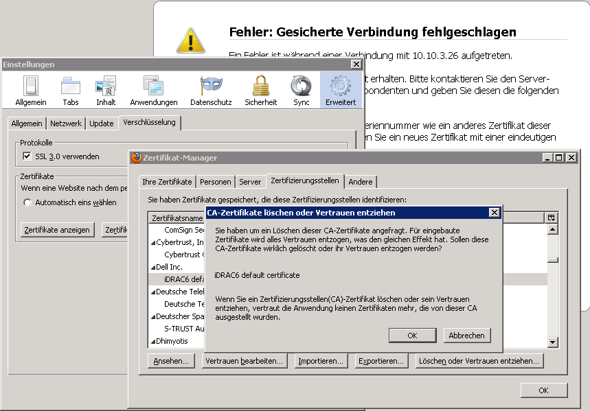
Task: Select the Tabs settings icon
Action: [71, 86]
